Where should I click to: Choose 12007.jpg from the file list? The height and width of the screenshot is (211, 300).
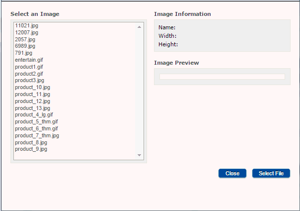25,32
